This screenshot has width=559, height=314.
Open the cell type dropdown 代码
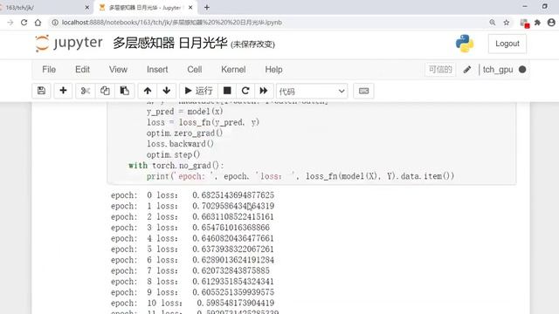(x=312, y=91)
